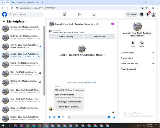Open the Roderick conversation
Image resolution: width=160 pixels, height=128 pixels.
coord(22,37)
